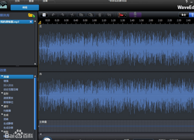
Task: Open the 文件 menu
Action: click(17, 1)
